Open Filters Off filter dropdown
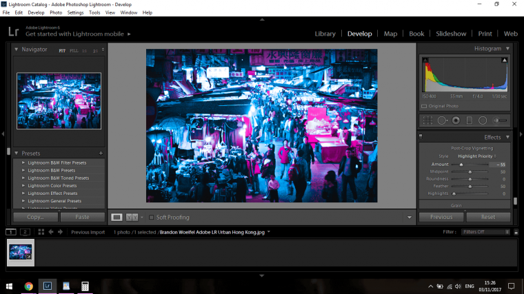The image size is (524, 294). [x=485, y=232]
